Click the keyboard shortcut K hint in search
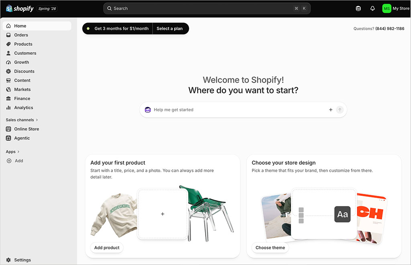 coord(304,8)
